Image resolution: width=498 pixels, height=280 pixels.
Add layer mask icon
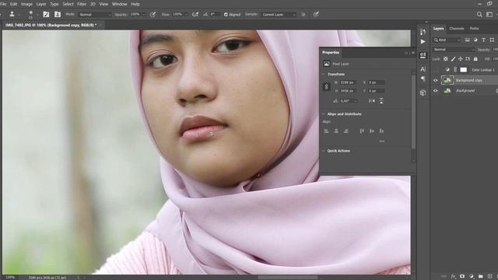pos(462,277)
